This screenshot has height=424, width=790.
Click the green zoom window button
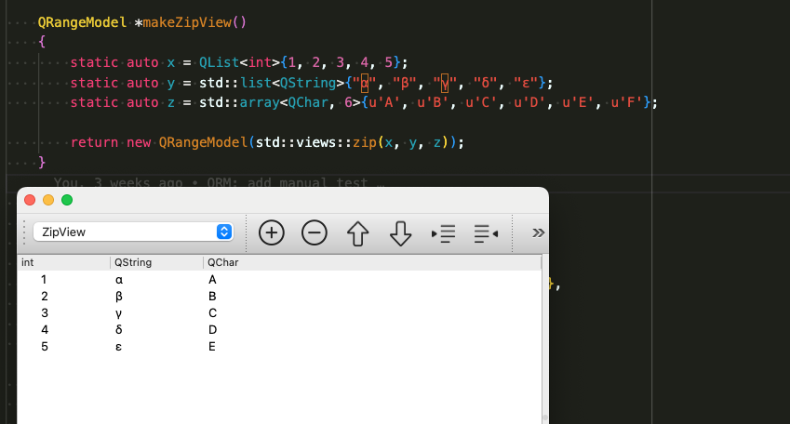(x=67, y=200)
